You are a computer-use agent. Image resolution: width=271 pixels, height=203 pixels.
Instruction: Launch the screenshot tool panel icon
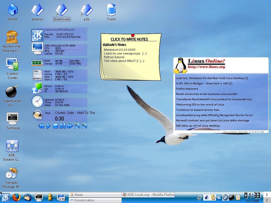click(x=61, y=197)
